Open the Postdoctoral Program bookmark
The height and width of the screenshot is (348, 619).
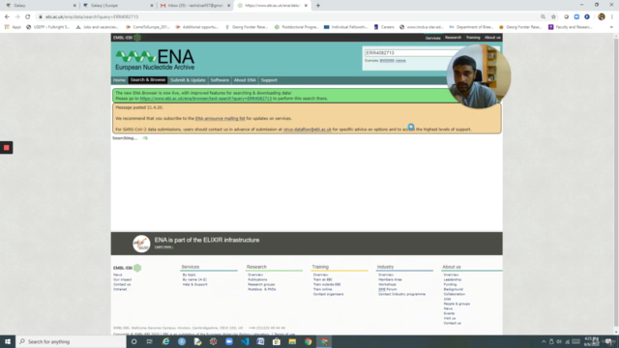coord(297,27)
